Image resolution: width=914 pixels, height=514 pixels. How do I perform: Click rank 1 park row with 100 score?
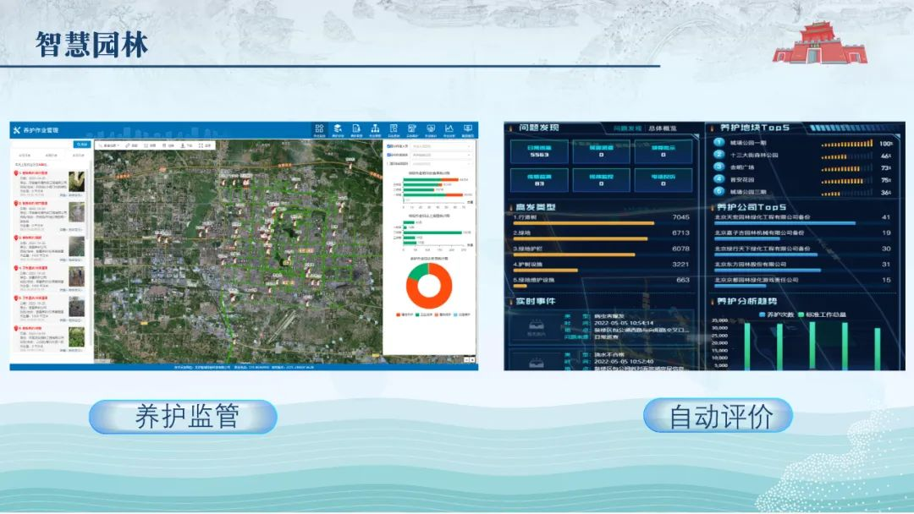[x=803, y=143]
